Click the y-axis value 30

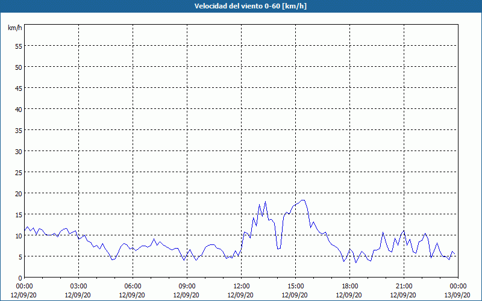point(19,152)
